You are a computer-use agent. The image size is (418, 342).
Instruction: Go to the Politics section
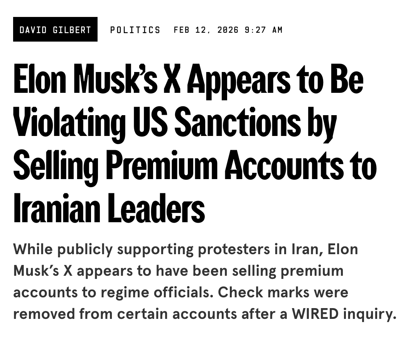coord(135,30)
